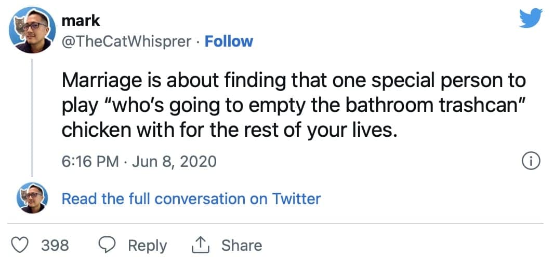554x257 pixels.
Task: Open "Read the full conversation on Twitter"
Action: [x=191, y=198]
